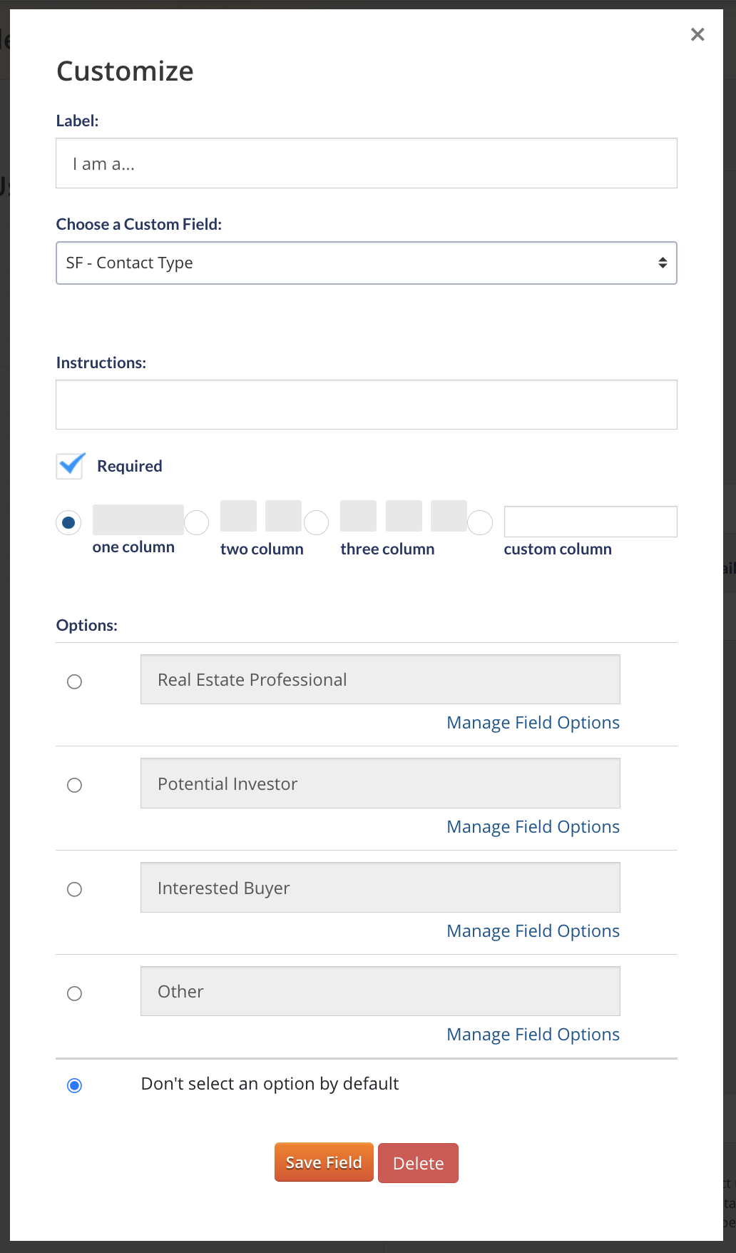The width and height of the screenshot is (736, 1253).
Task: Click the 'Required' label text
Action: (130, 466)
